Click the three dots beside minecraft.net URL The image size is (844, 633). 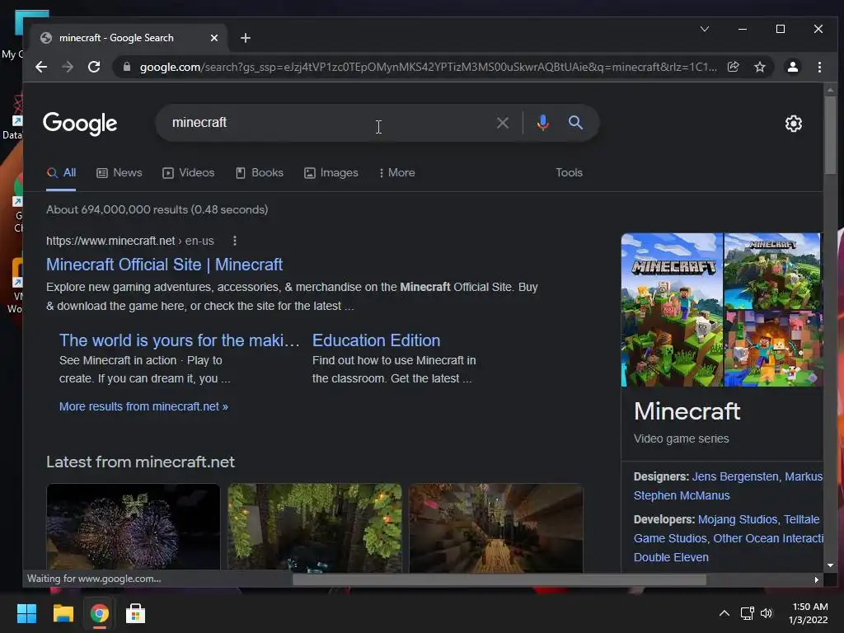coord(235,241)
